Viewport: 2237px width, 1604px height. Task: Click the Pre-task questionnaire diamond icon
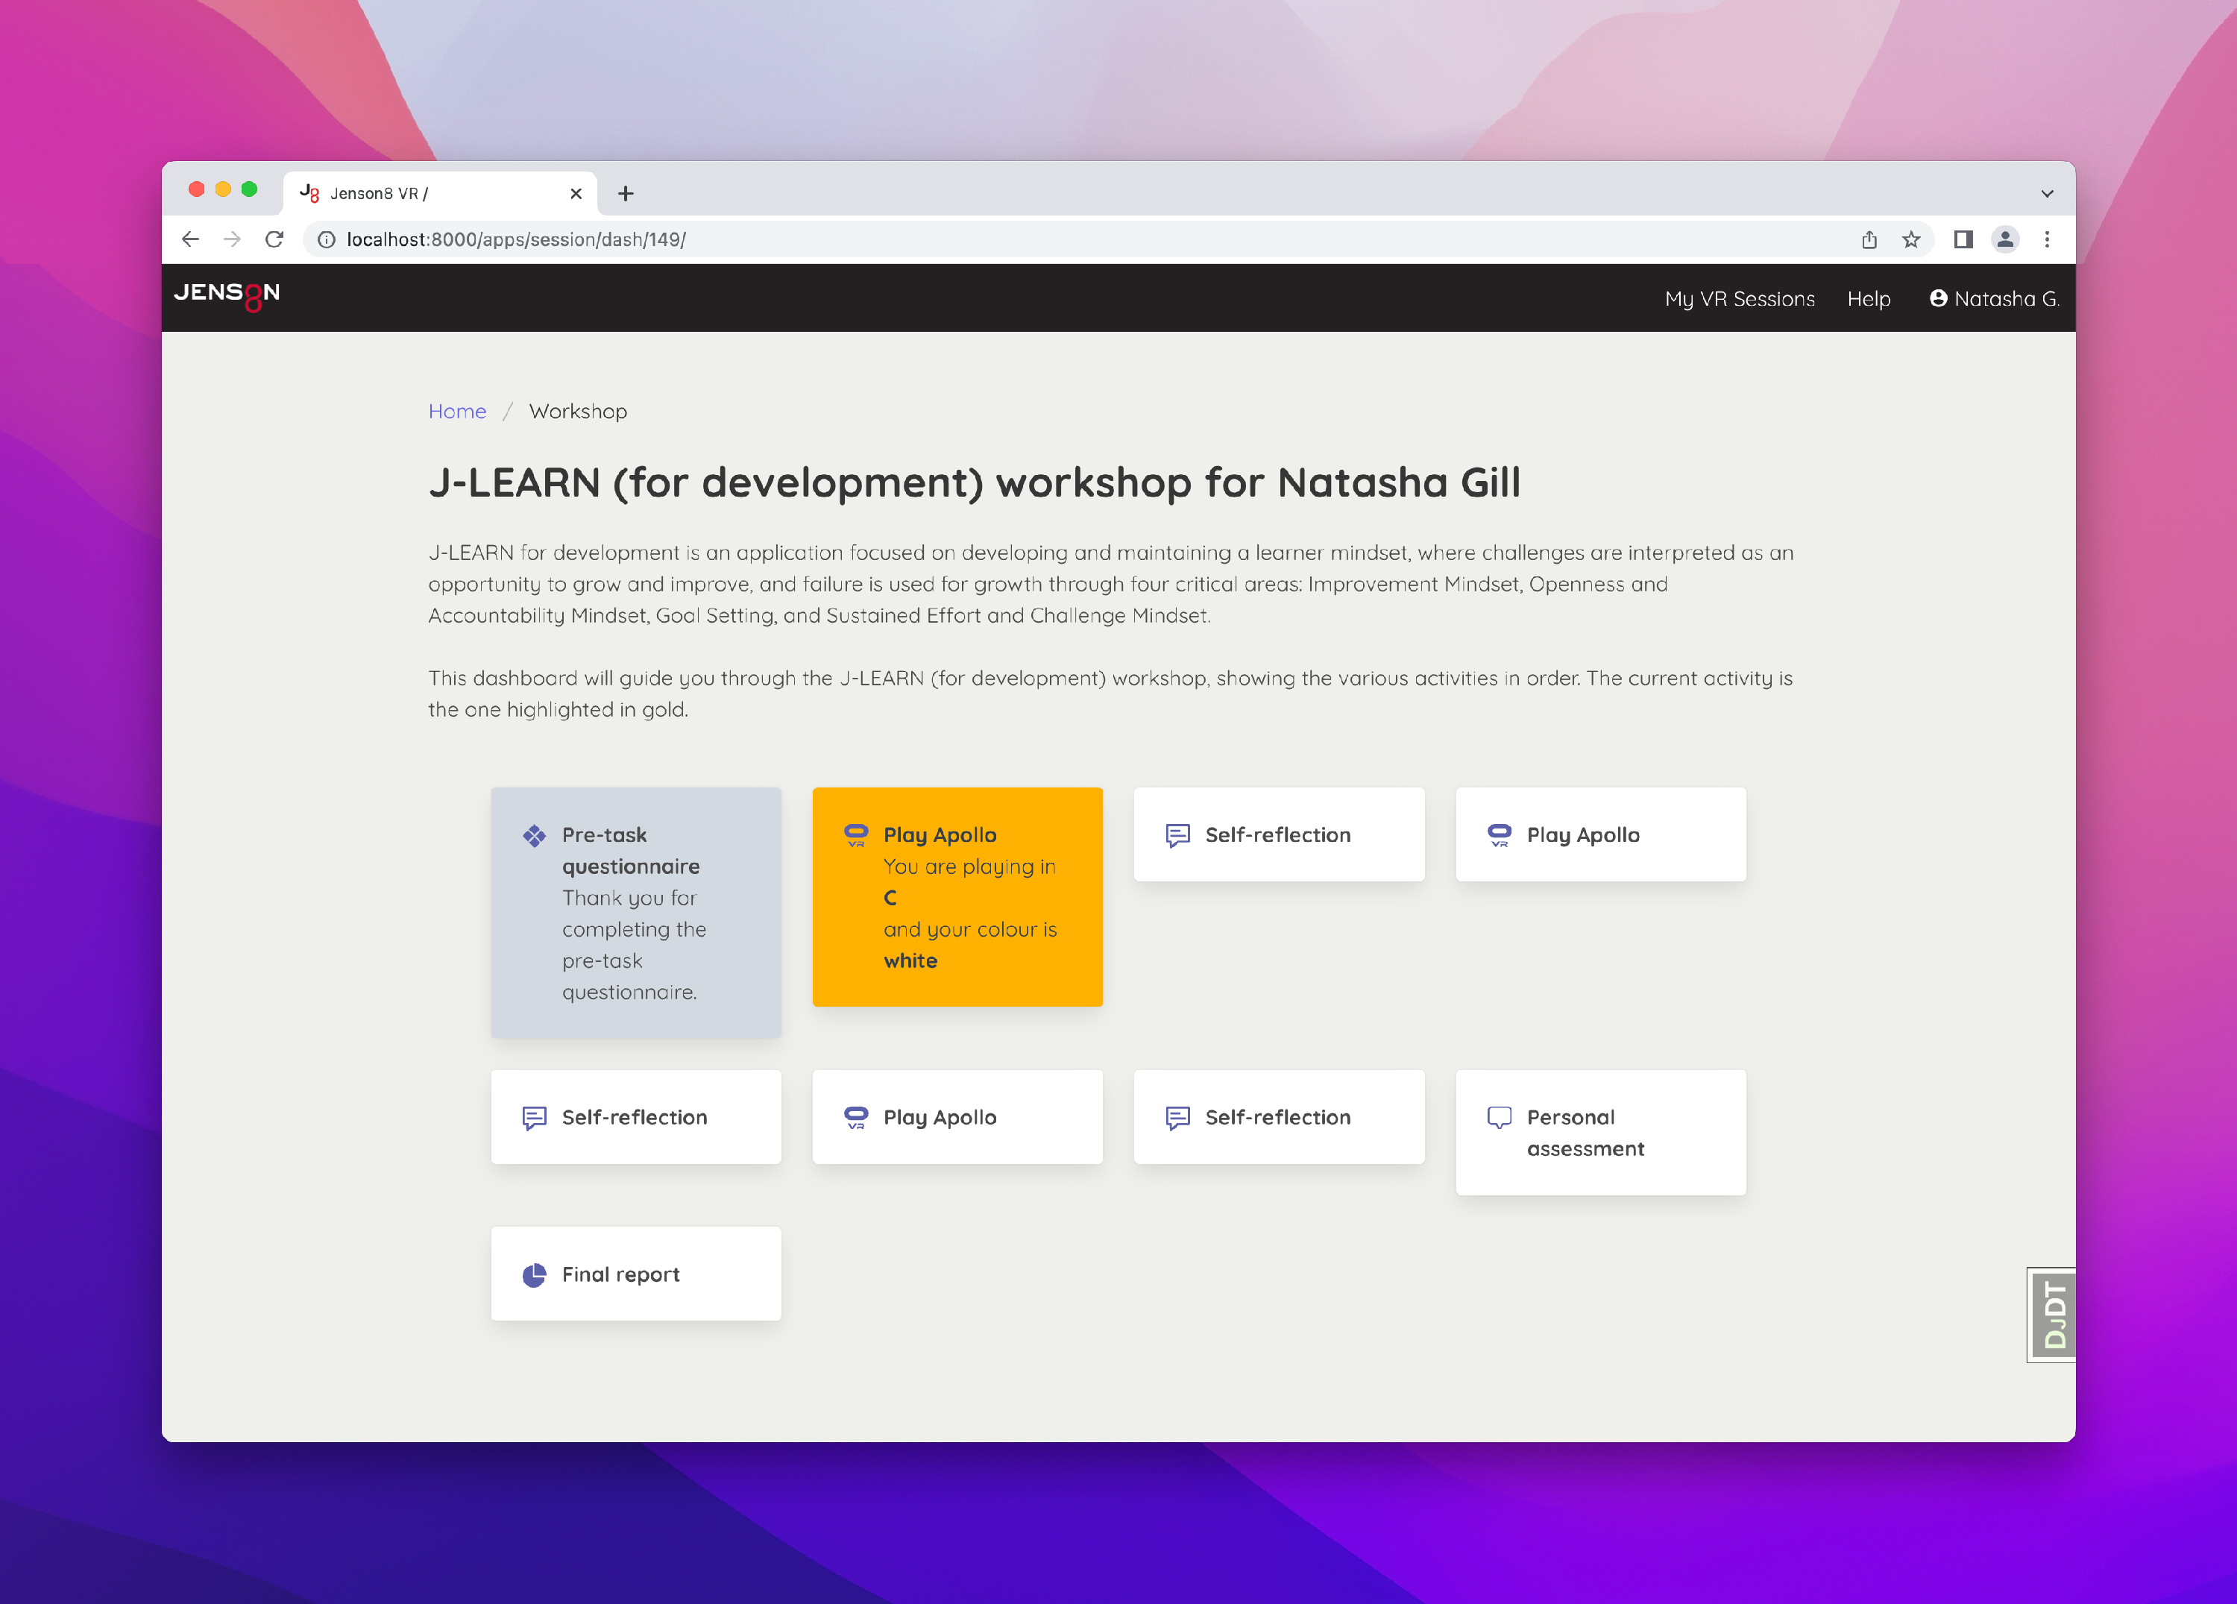click(534, 835)
